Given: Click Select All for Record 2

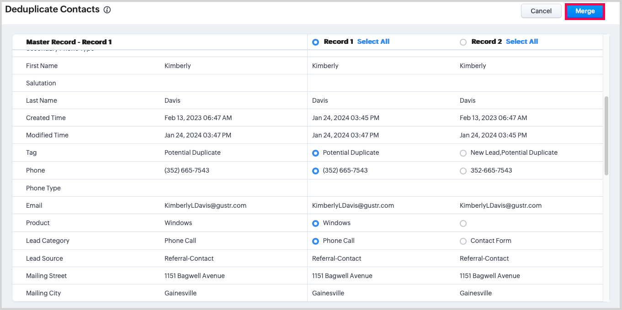Looking at the screenshot, I should pyautogui.click(x=521, y=42).
